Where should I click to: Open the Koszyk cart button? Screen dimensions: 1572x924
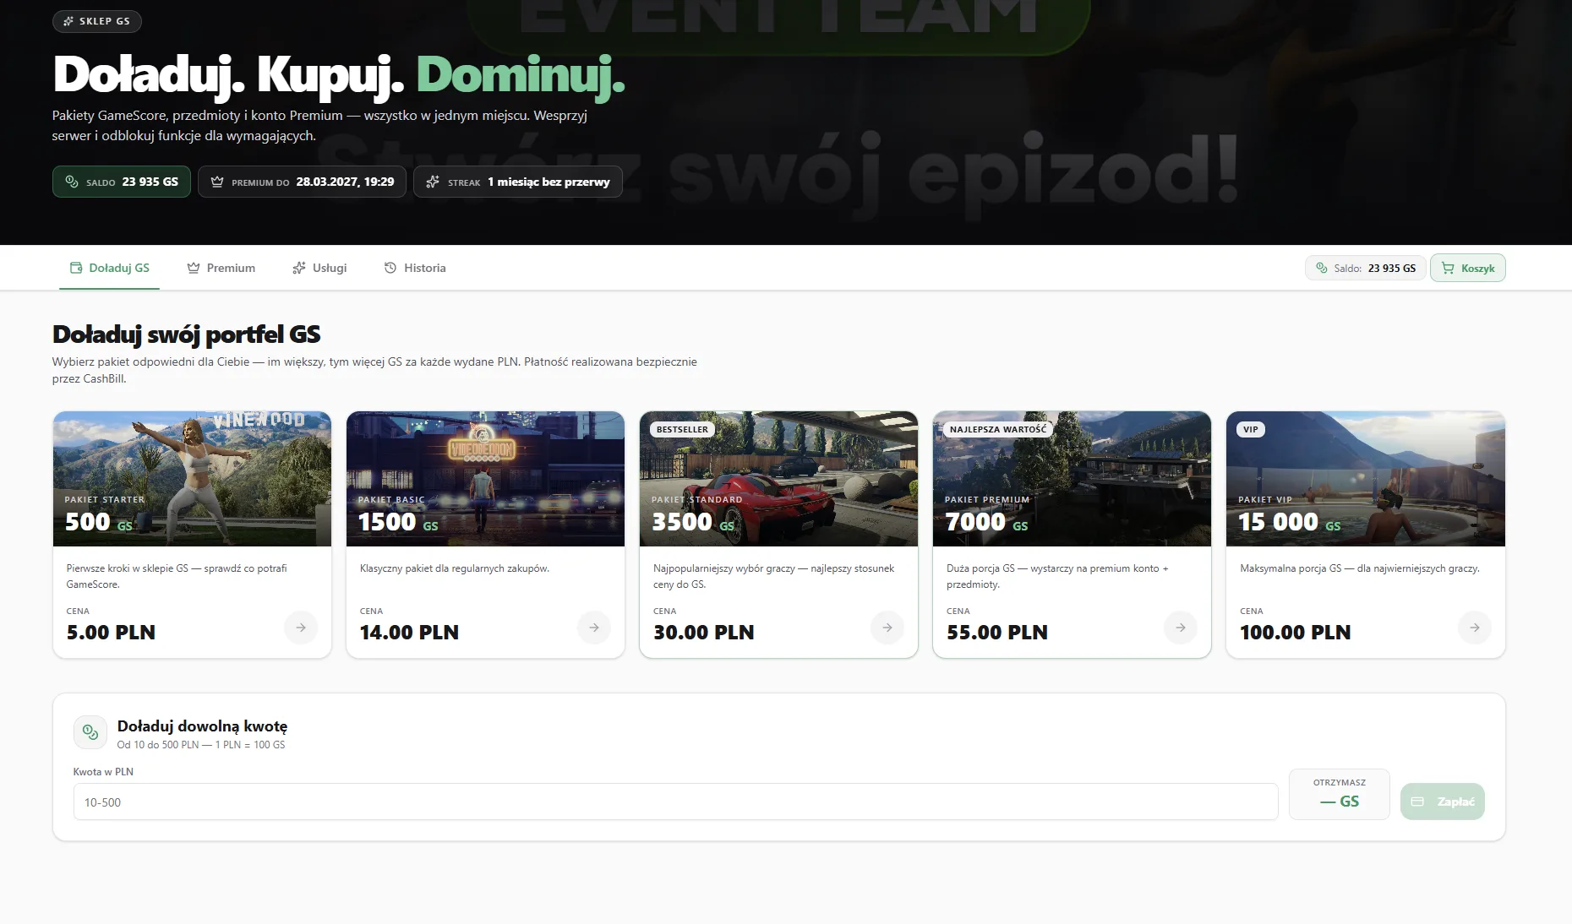1468,268
